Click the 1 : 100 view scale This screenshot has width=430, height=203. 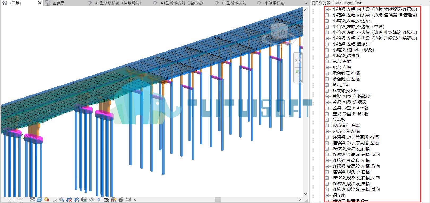16,200
